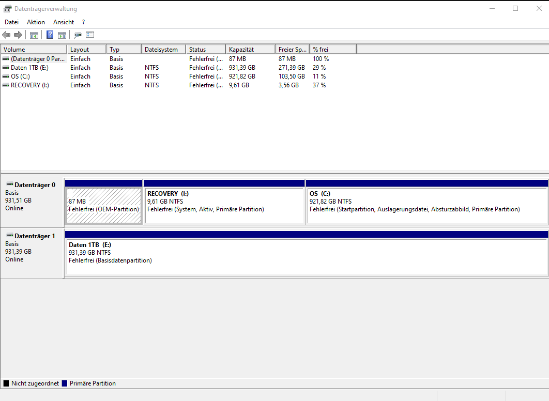549x401 pixels.
Task: Click the disk icon next to Datenträger 1
Action: (x=10, y=236)
